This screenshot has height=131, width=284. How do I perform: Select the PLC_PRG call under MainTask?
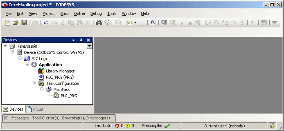[x=69, y=96]
